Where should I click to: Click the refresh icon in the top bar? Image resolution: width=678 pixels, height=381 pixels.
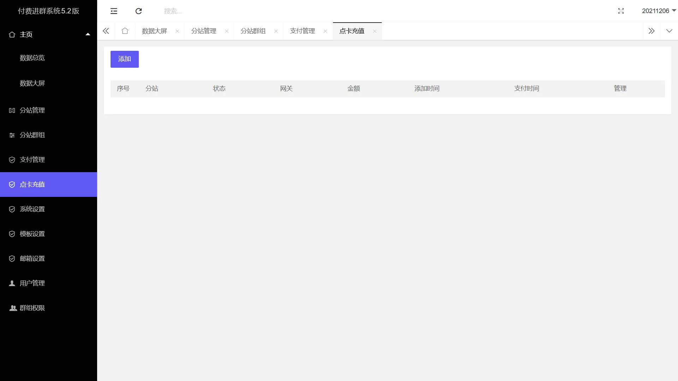click(x=138, y=11)
